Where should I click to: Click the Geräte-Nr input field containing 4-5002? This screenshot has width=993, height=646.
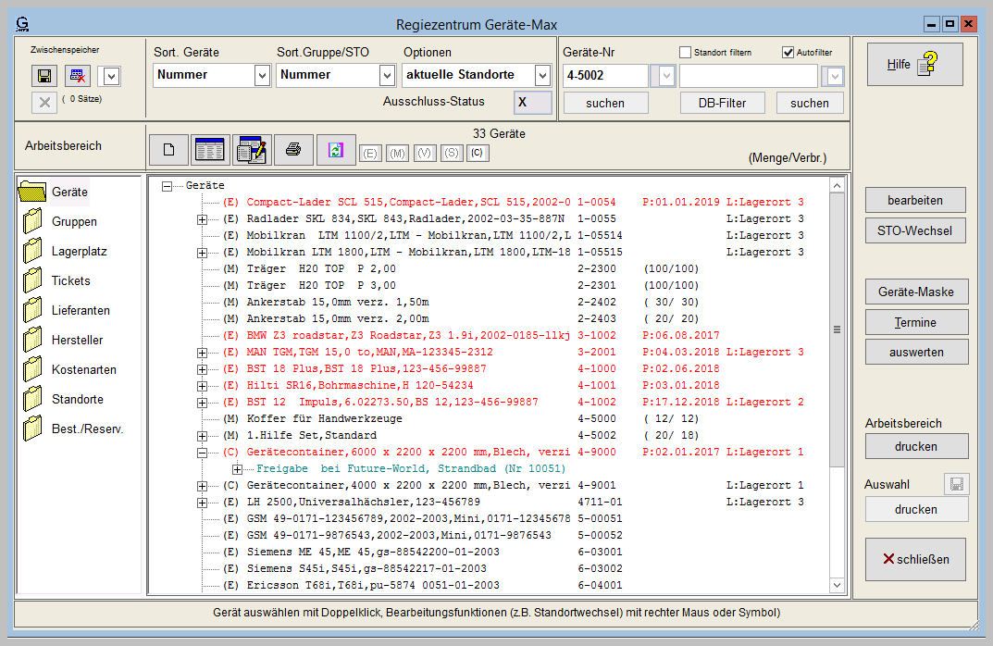click(605, 75)
